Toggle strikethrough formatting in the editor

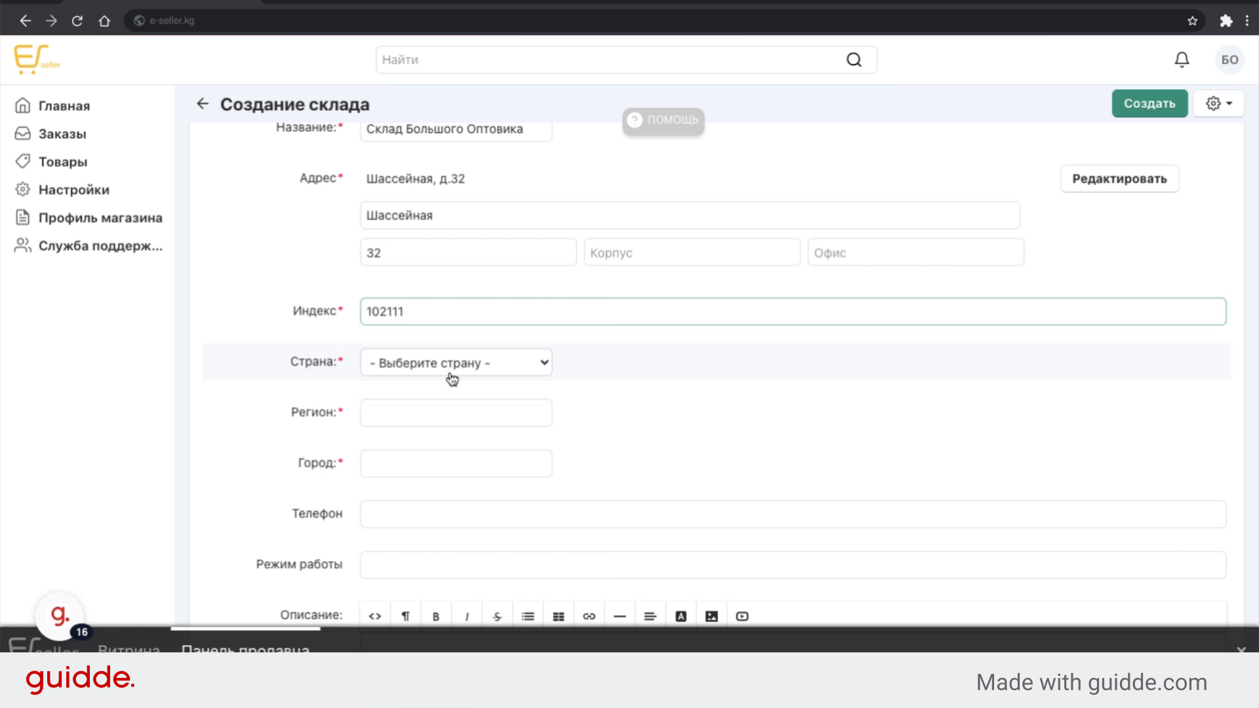[497, 616]
